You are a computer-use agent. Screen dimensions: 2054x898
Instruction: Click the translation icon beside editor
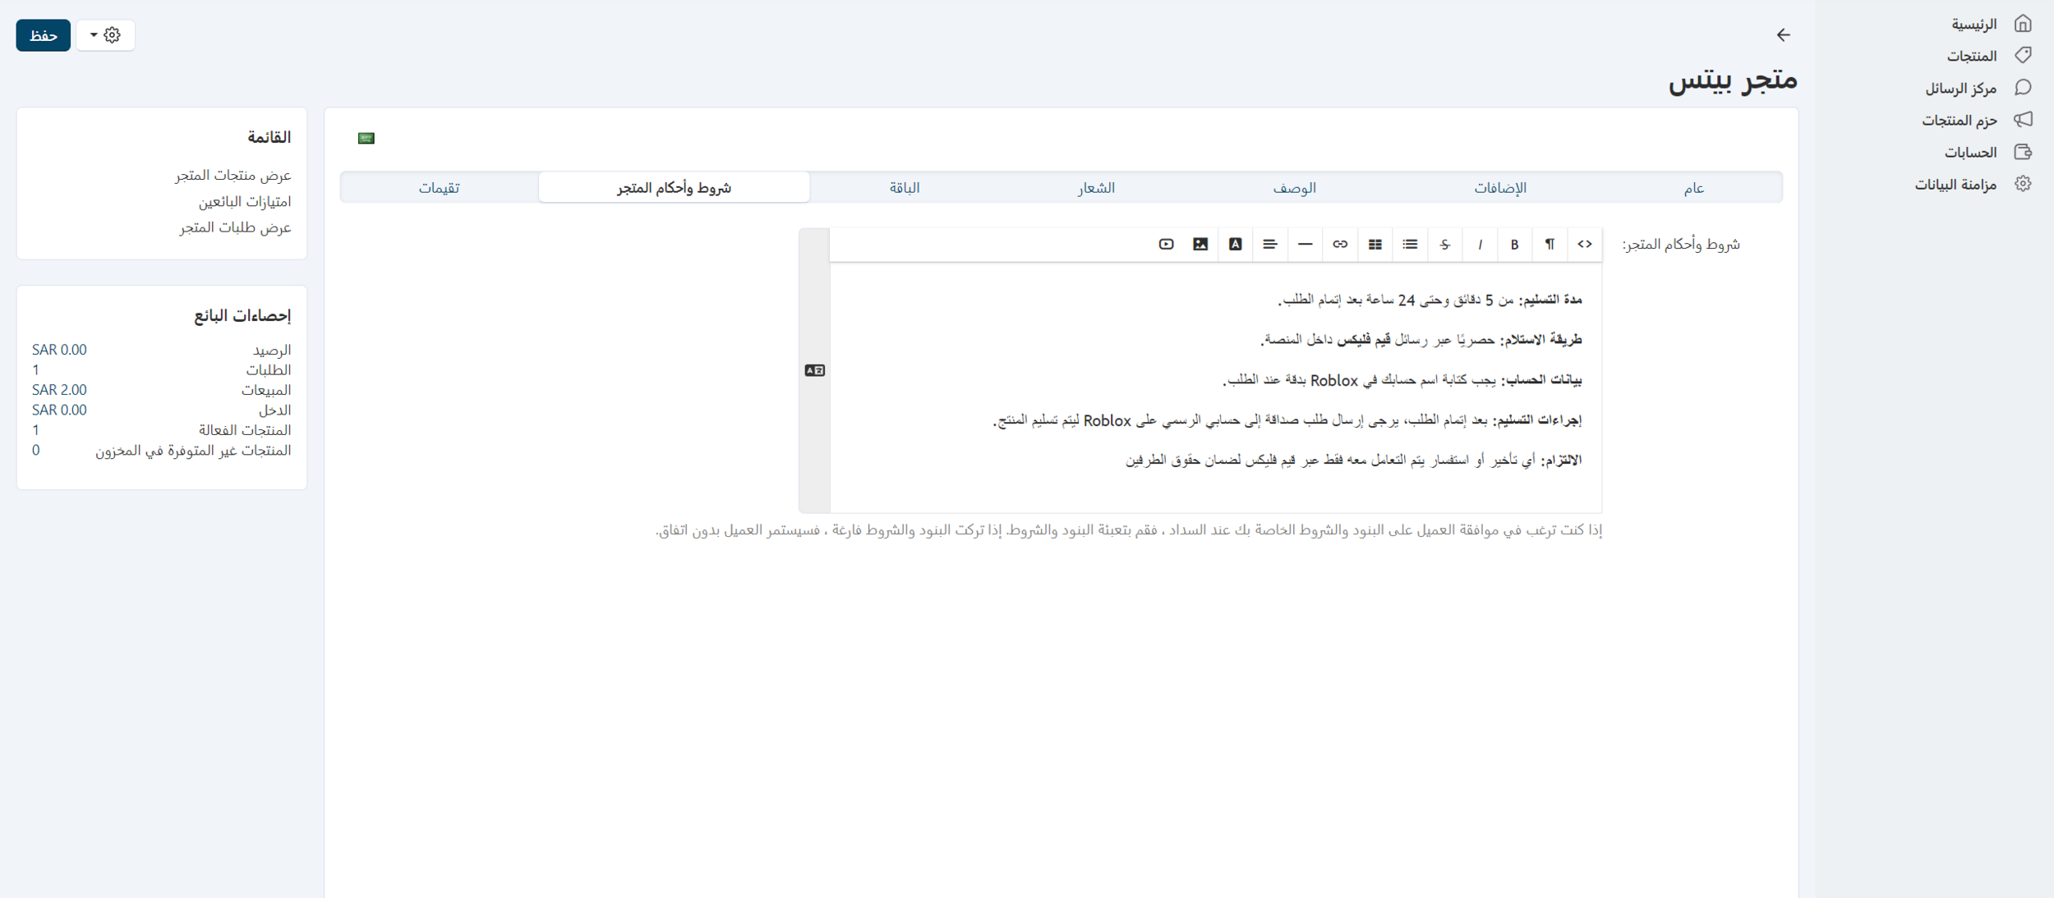coord(814,370)
